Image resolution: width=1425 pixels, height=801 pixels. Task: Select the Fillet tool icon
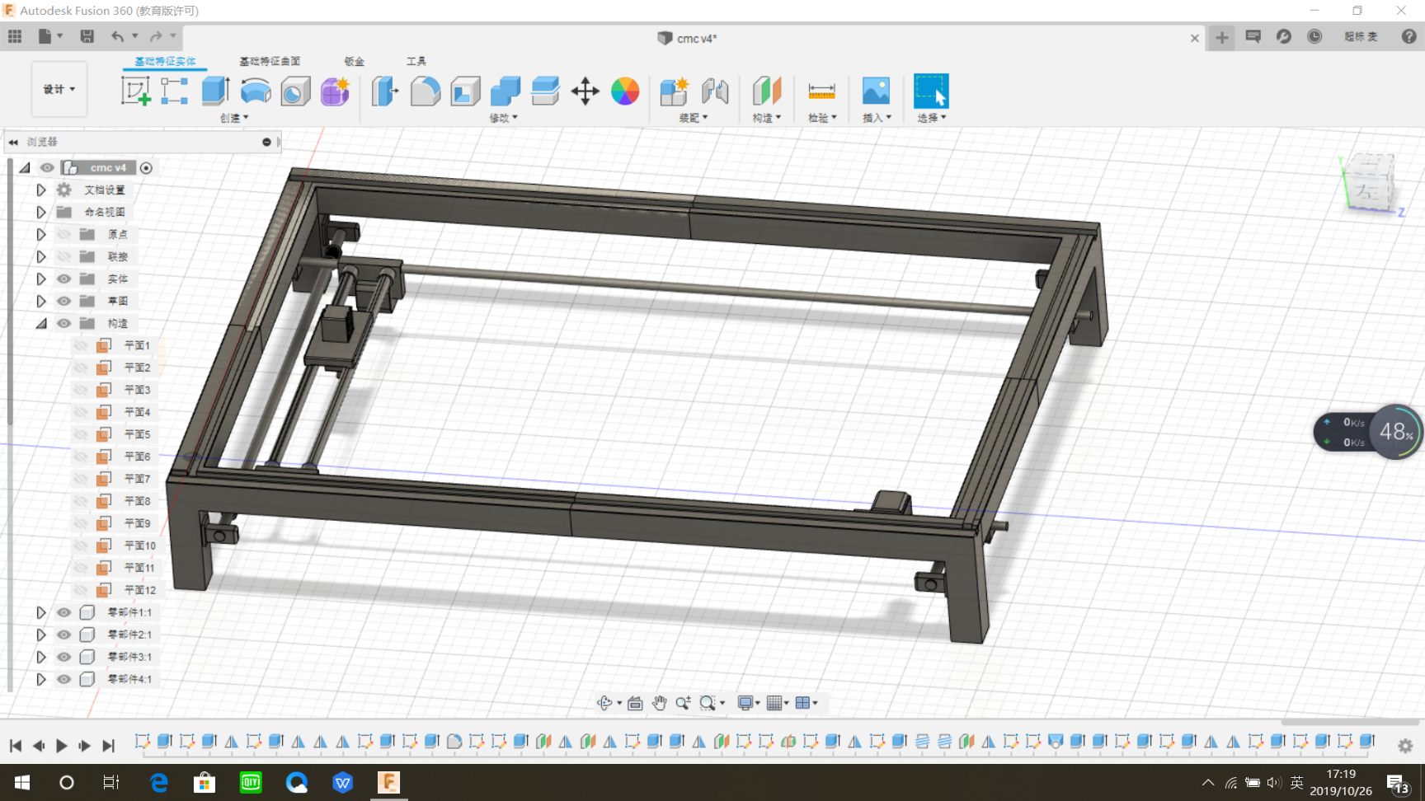425,91
